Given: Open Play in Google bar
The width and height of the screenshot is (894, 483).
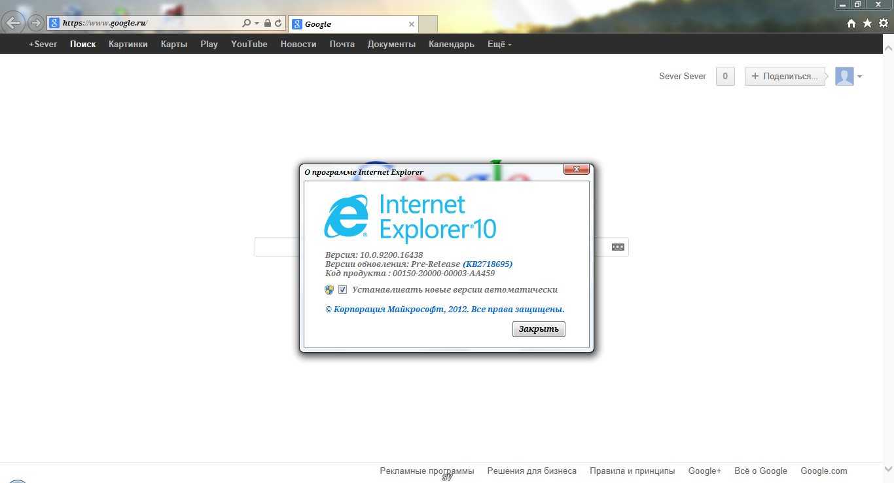Looking at the screenshot, I should pyautogui.click(x=209, y=44).
